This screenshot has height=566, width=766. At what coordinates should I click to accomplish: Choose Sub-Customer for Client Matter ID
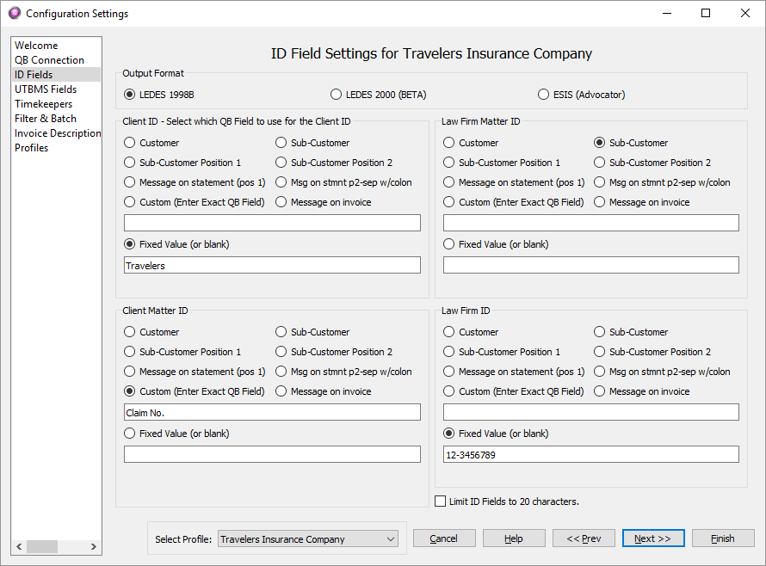point(312,332)
